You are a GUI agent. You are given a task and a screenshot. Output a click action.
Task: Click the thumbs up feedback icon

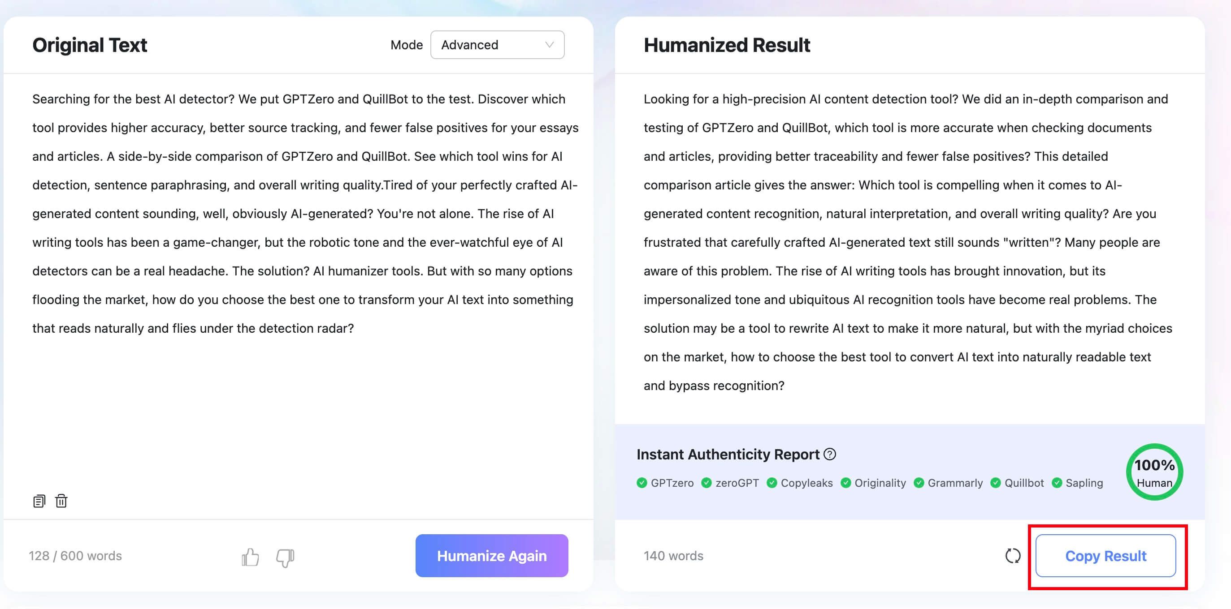click(251, 557)
